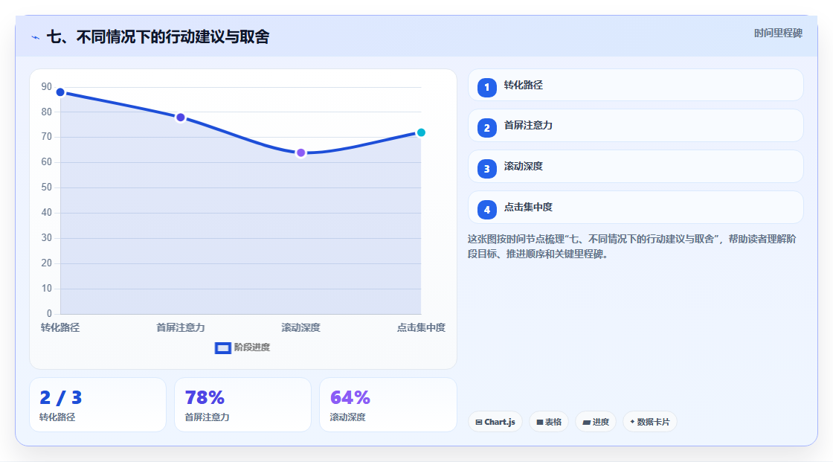Click the Chart.js tag icon
Screen dimensions: 833x462
479,422
